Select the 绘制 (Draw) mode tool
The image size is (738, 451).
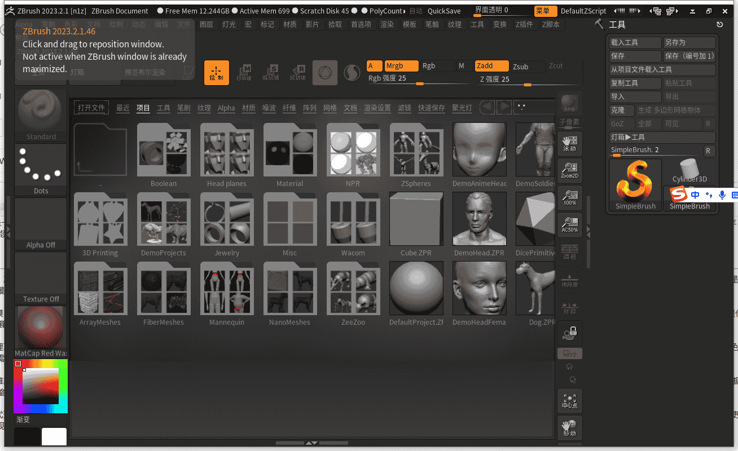click(x=217, y=73)
